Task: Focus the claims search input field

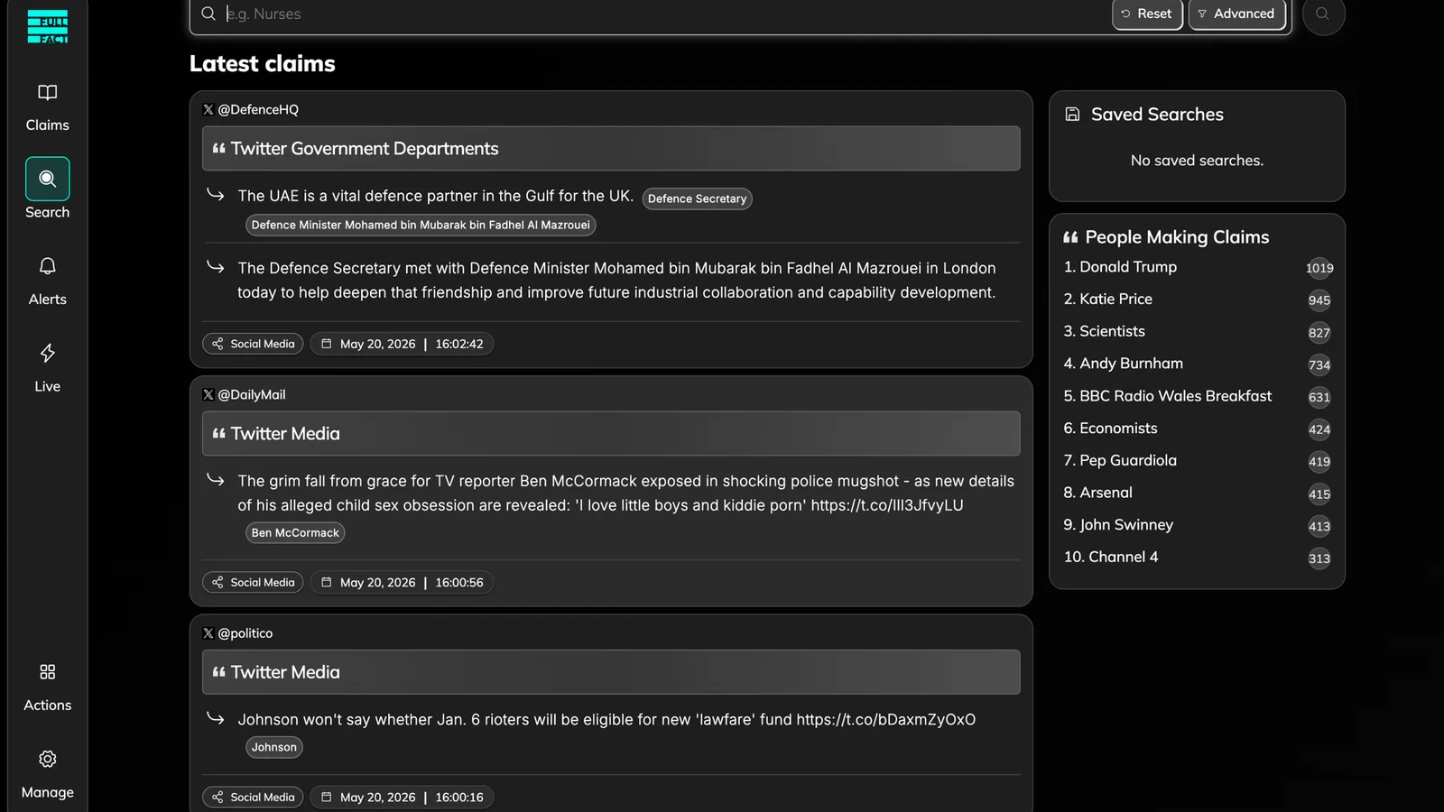Action: [x=666, y=14]
